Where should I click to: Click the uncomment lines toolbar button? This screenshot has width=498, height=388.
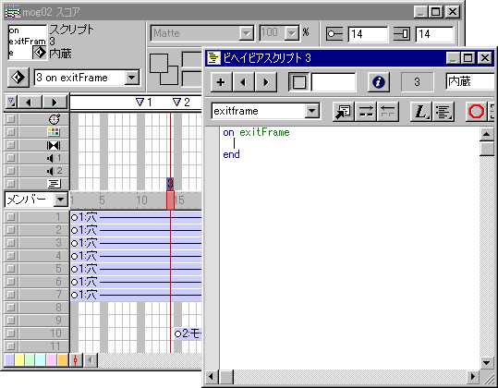[387, 111]
